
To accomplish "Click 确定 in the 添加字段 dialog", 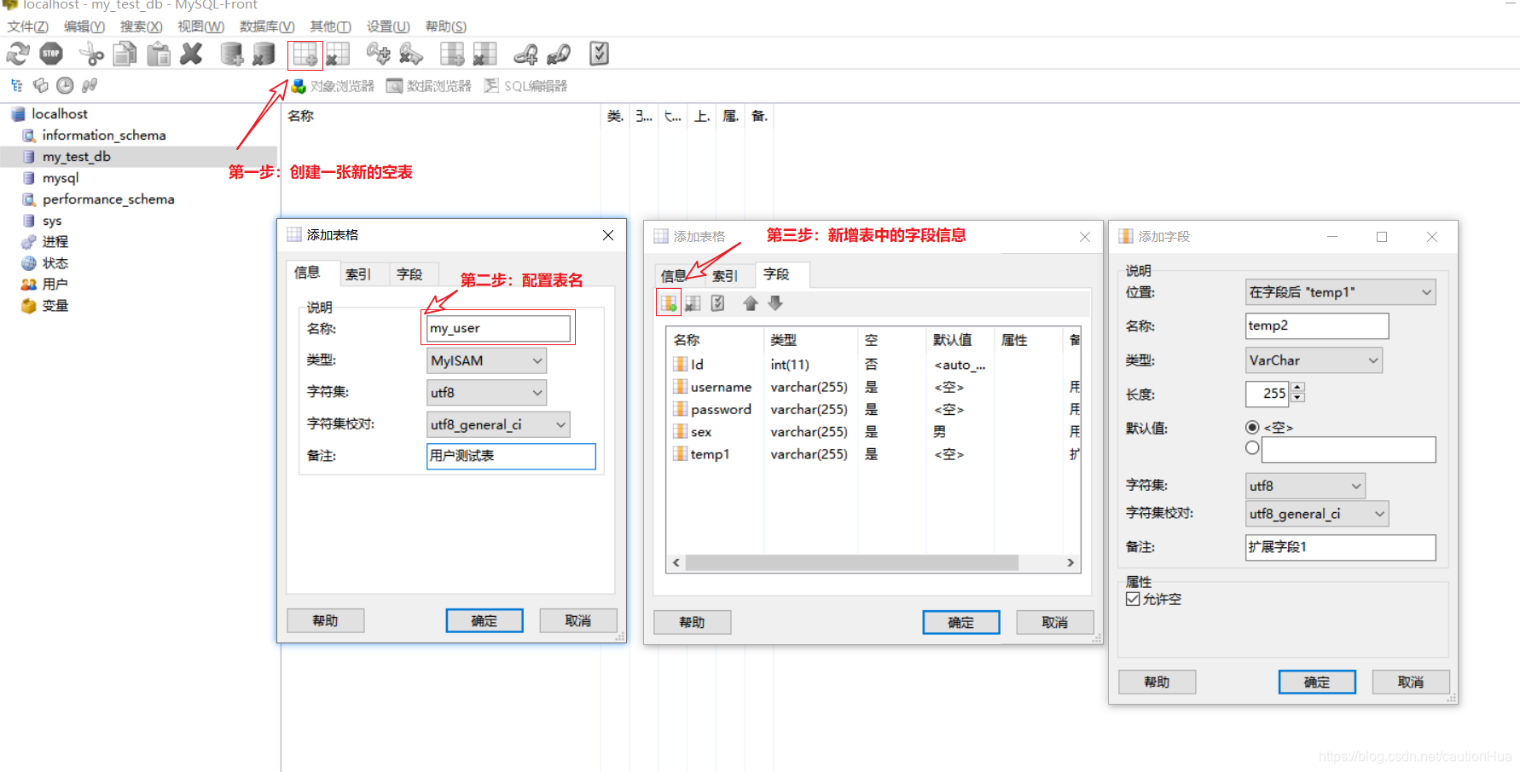I will pos(1317,683).
